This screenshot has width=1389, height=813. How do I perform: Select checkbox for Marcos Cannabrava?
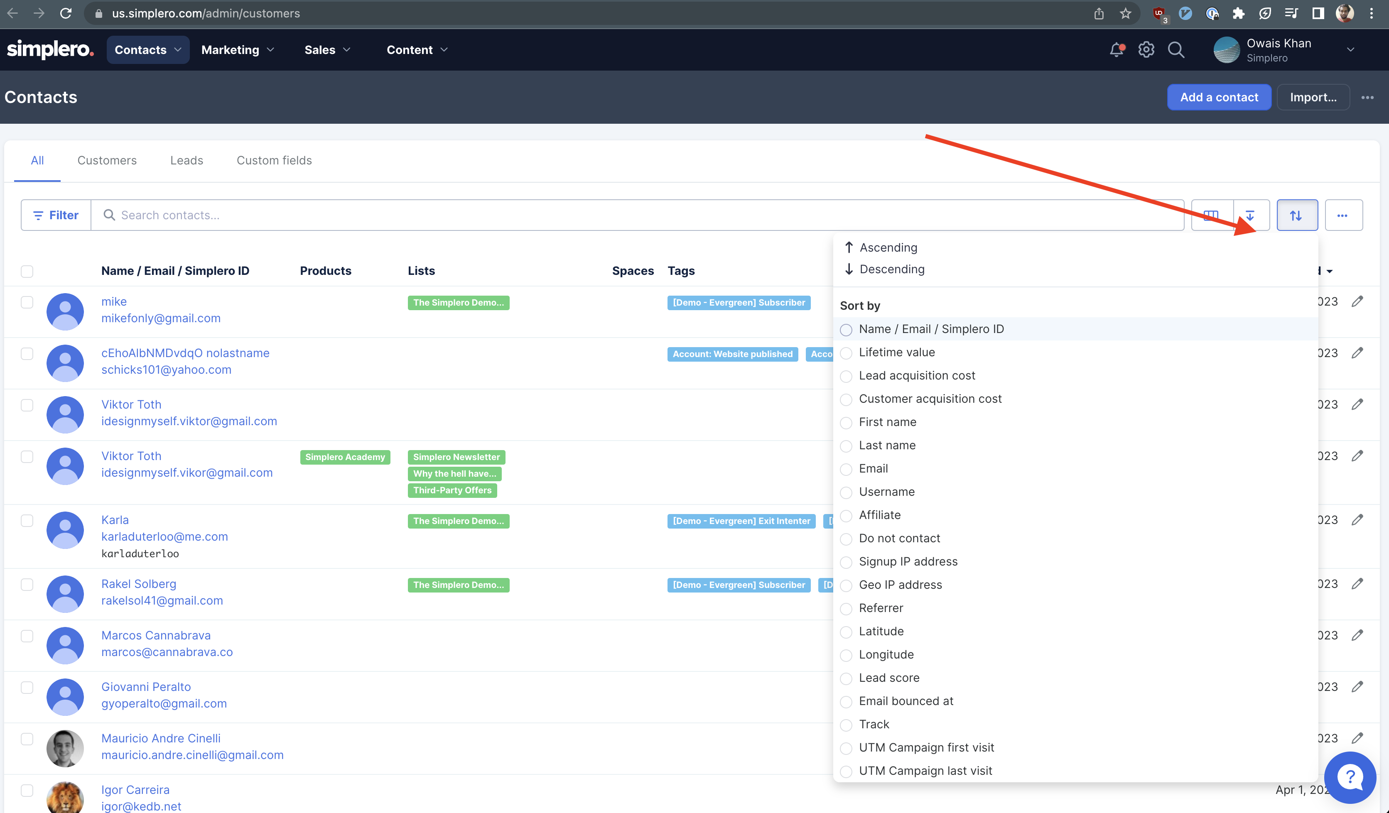click(27, 636)
